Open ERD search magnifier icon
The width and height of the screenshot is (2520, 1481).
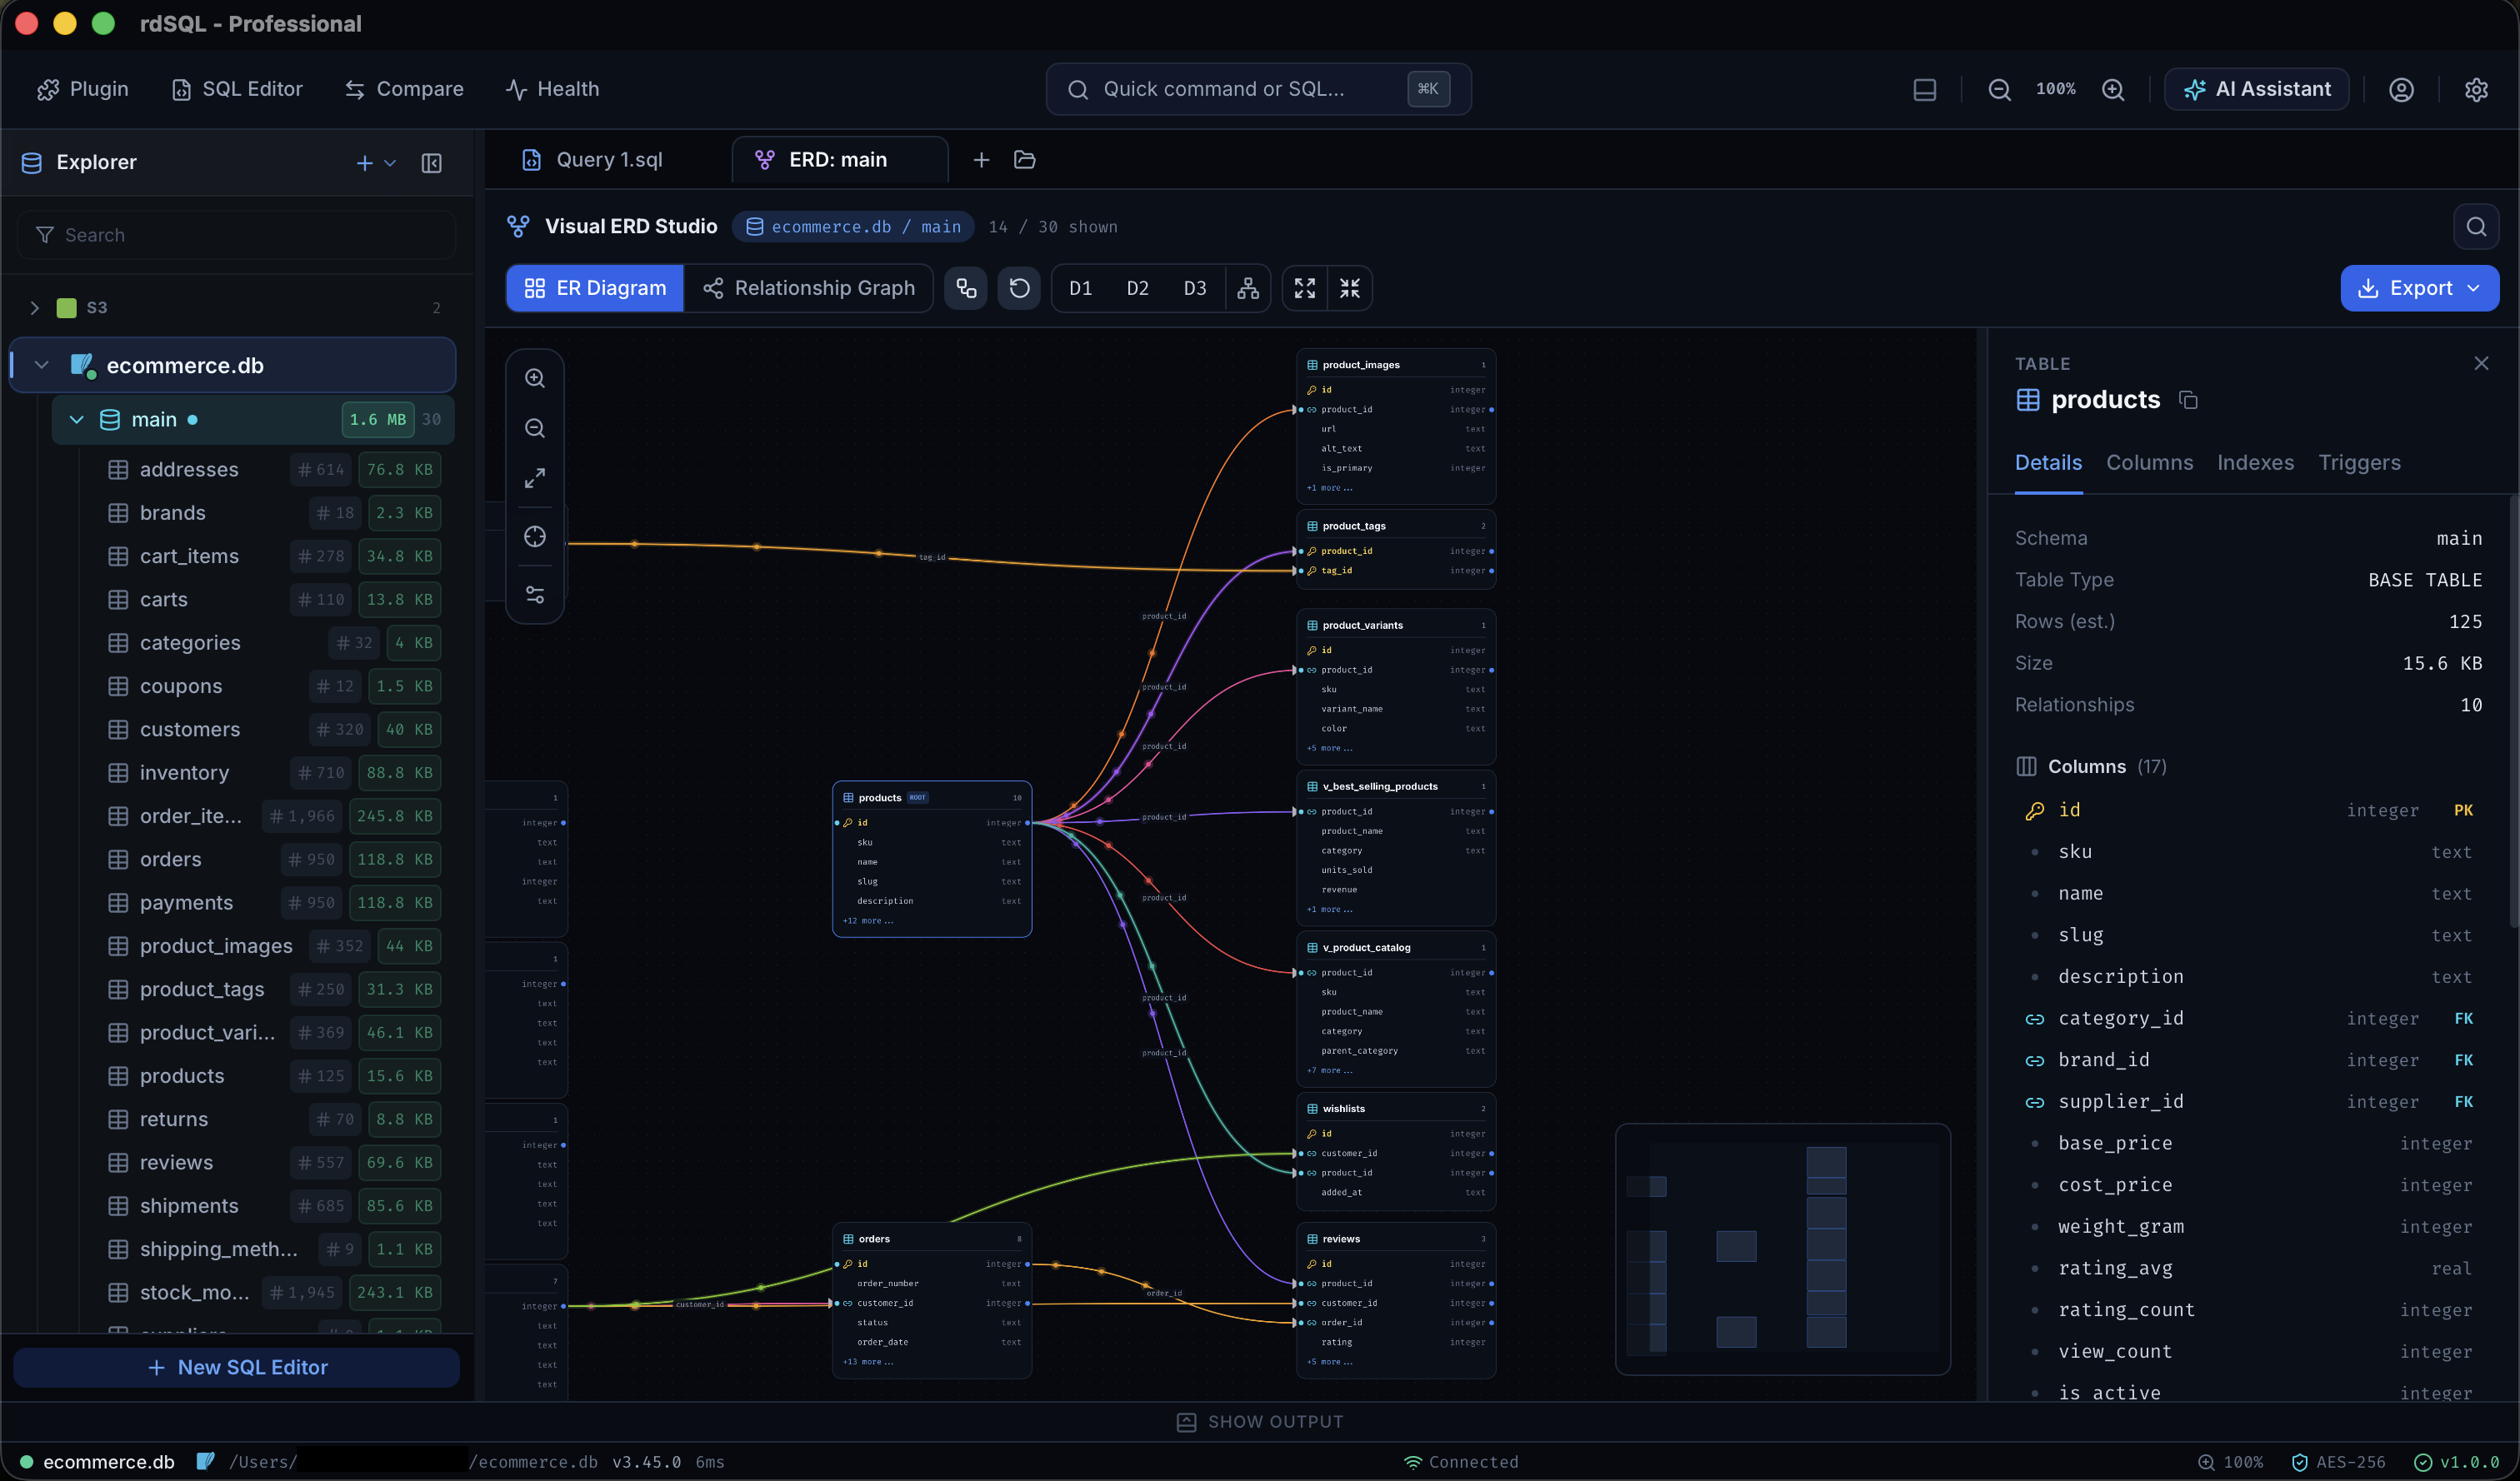(2475, 227)
